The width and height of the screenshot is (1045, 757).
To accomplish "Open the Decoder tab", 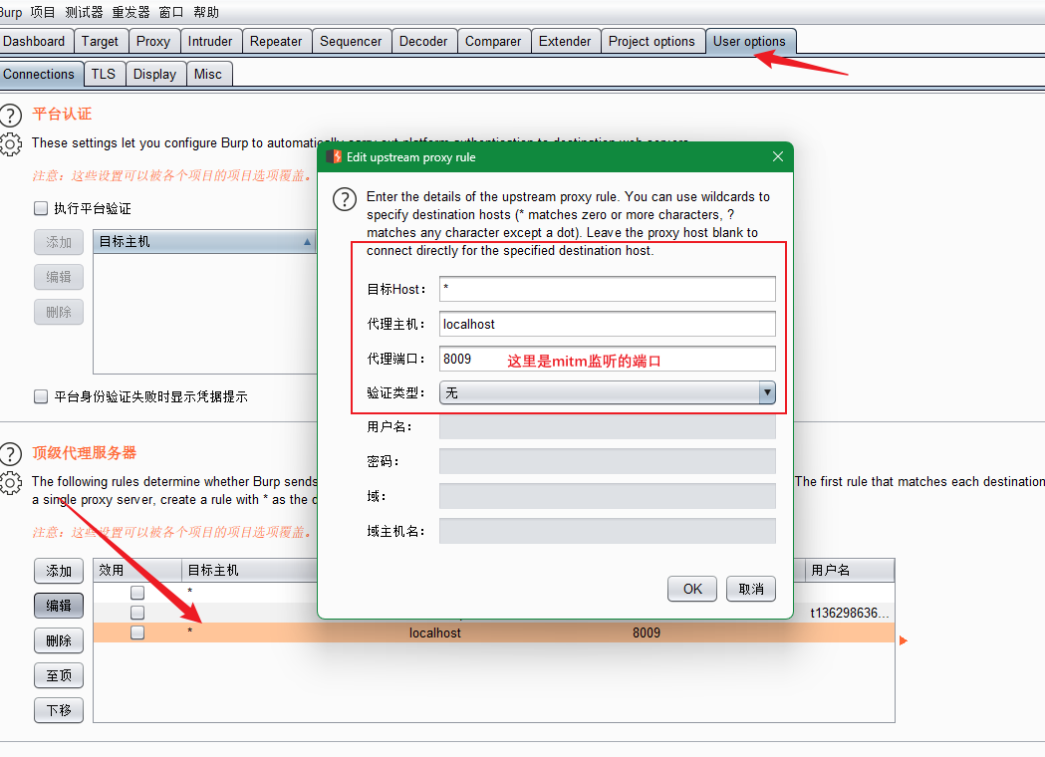I will (x=423, y=41).
